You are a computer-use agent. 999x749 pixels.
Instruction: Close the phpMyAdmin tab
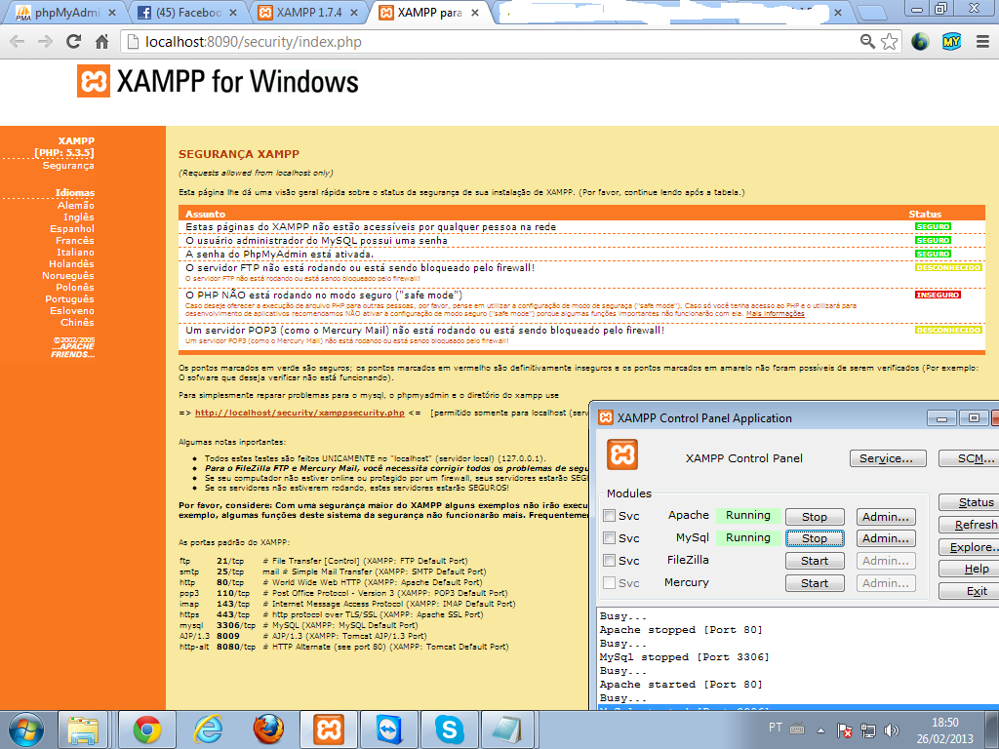112,13
